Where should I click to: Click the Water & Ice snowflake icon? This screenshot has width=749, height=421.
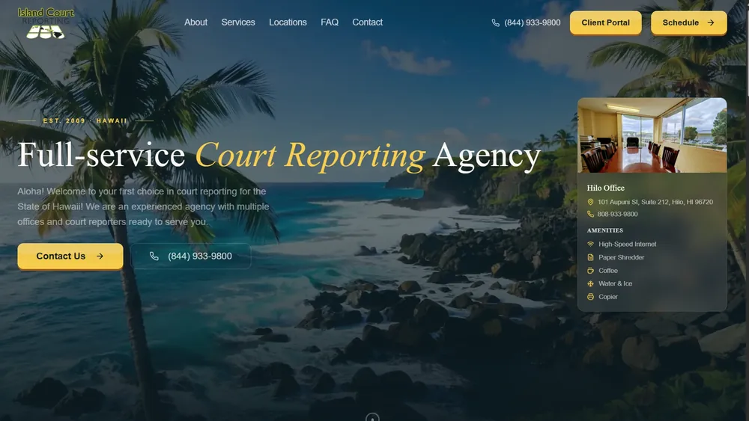590,283
